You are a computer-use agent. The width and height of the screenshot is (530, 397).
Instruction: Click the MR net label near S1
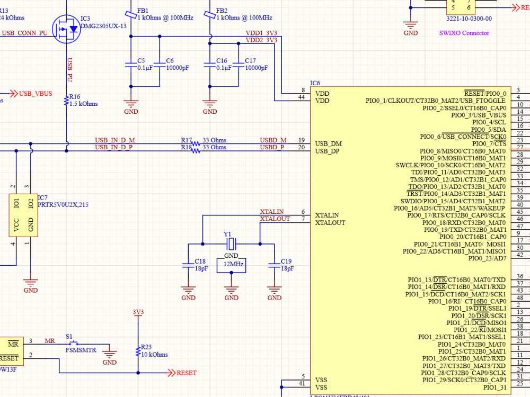(50, 340)
